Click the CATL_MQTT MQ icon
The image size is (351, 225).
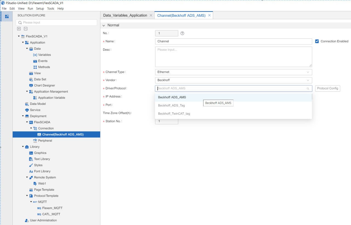(x=39, y=214)
